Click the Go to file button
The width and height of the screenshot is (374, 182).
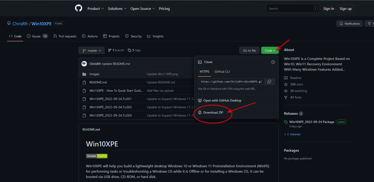click(249, 50)
